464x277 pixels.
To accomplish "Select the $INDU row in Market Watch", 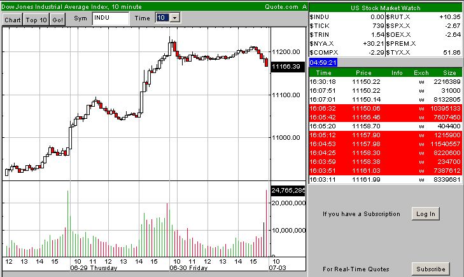I will pos(347,17).
